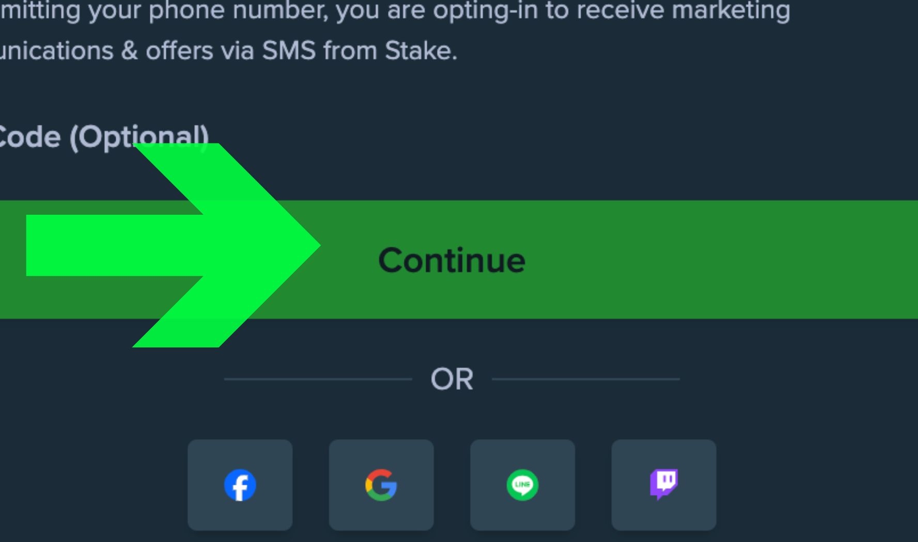Click the Code (Optional) label
Image resolution: width=918 pixels, height=542 pixels.
tap(103, 136)
